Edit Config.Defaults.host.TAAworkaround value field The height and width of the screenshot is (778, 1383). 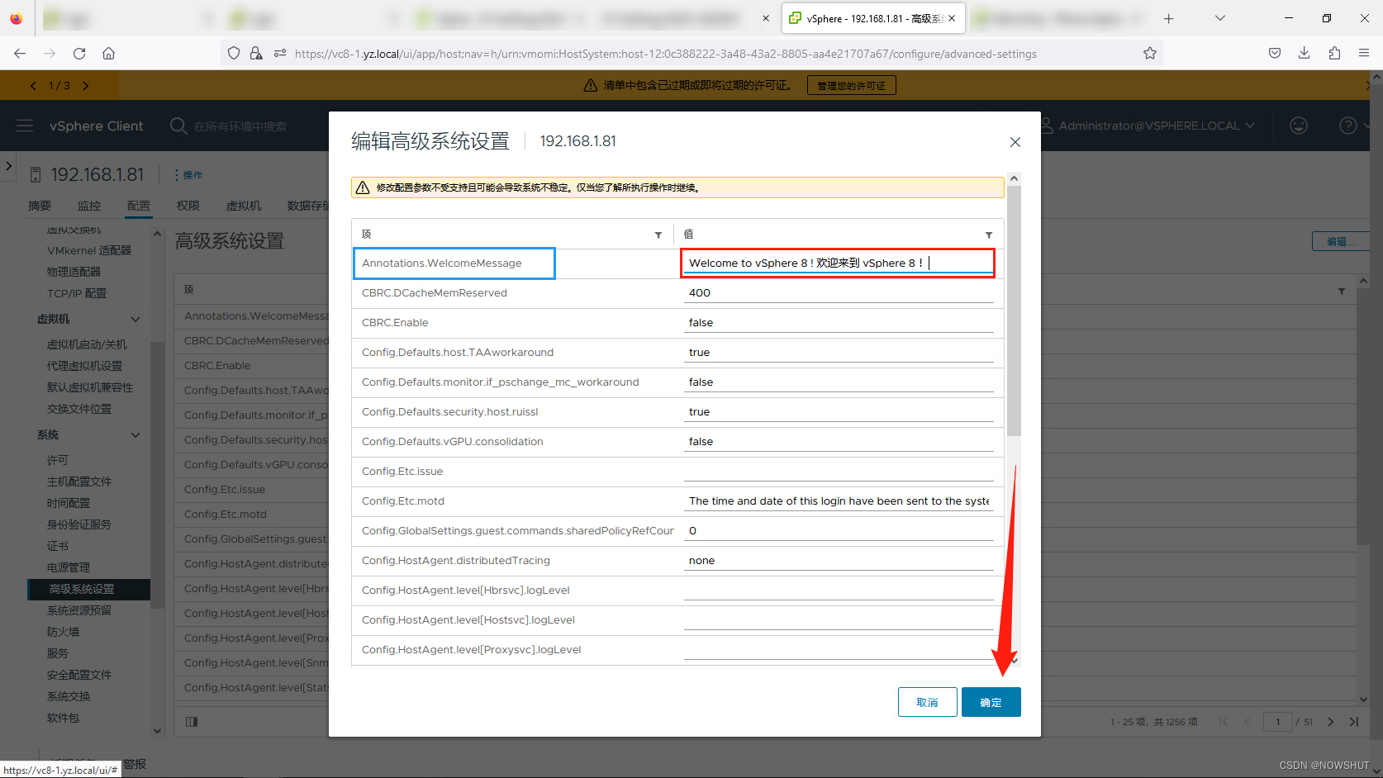(838, 353)
